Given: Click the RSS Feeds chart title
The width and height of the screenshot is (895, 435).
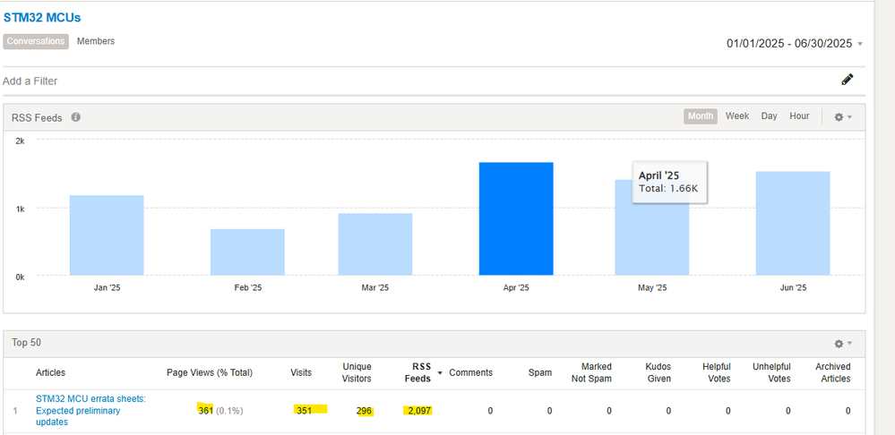Looking at the screenshot, I should 37,118.
